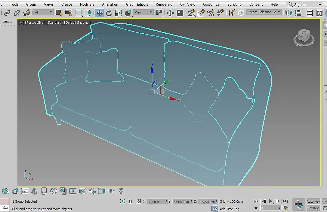327x212 pixels.
Task: Click the teapot render icon
Action: (111, 191)
